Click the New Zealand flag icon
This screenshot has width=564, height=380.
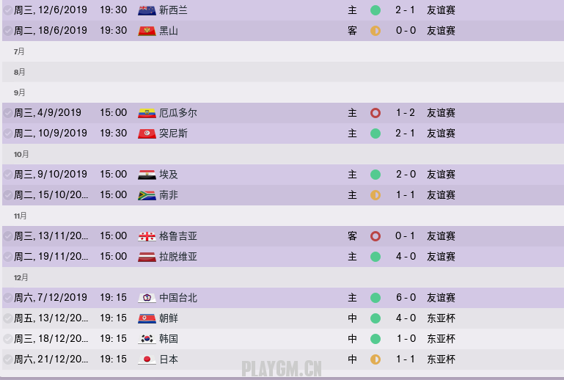(147, 10)
